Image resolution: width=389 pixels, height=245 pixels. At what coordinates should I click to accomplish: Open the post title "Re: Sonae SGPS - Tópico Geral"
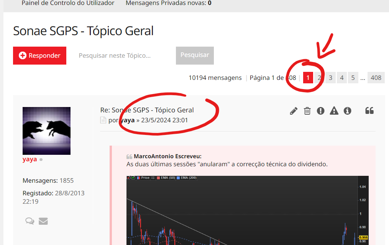[x=147, y=110]
